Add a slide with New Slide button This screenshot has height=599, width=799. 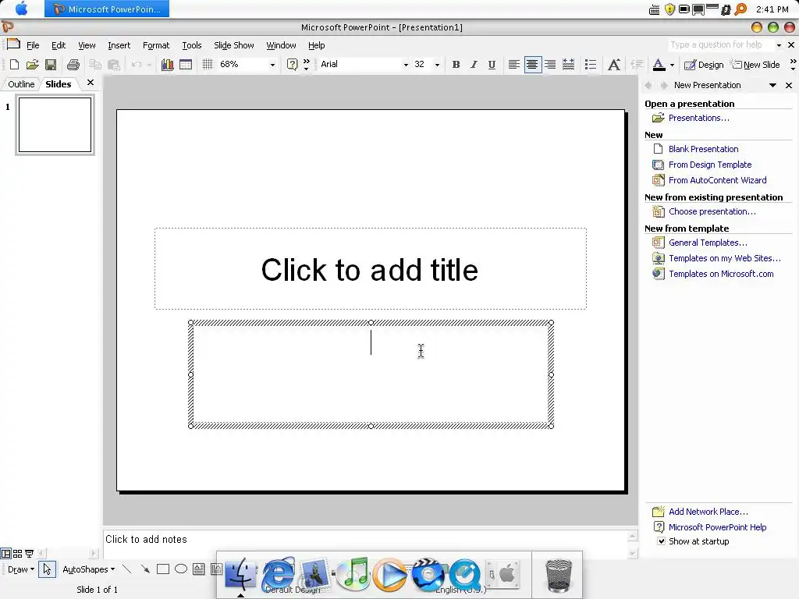click(755, 65)
